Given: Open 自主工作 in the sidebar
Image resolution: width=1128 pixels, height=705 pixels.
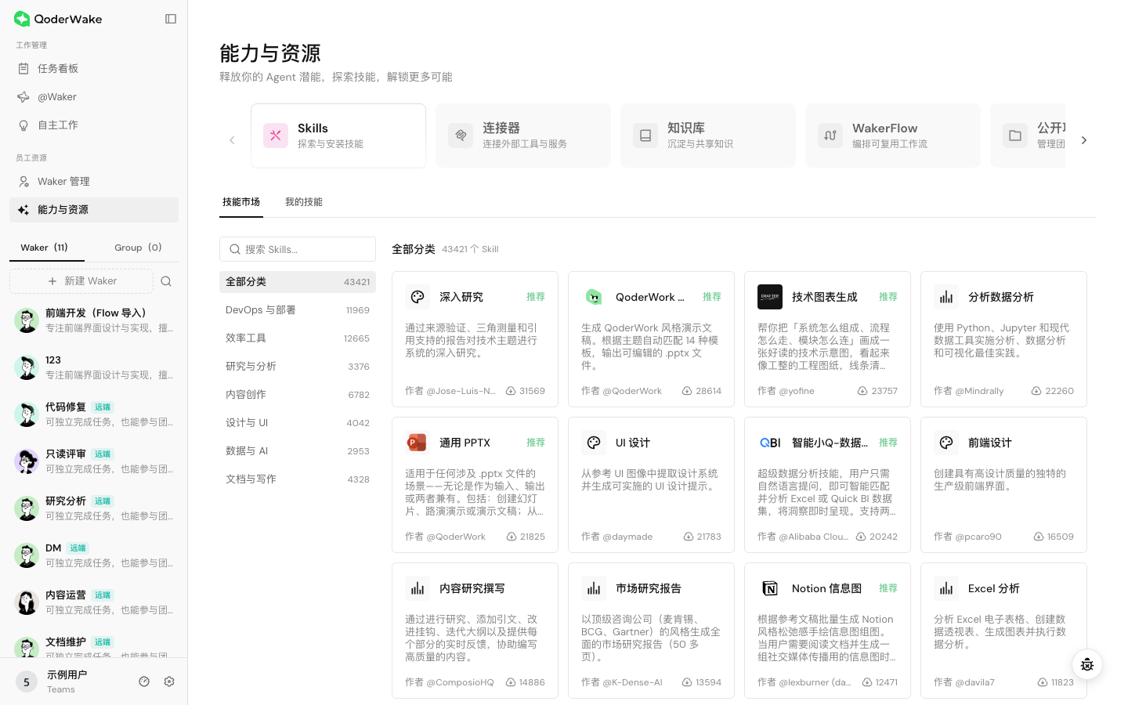Looking at the screenshot, I should point(94,125).
